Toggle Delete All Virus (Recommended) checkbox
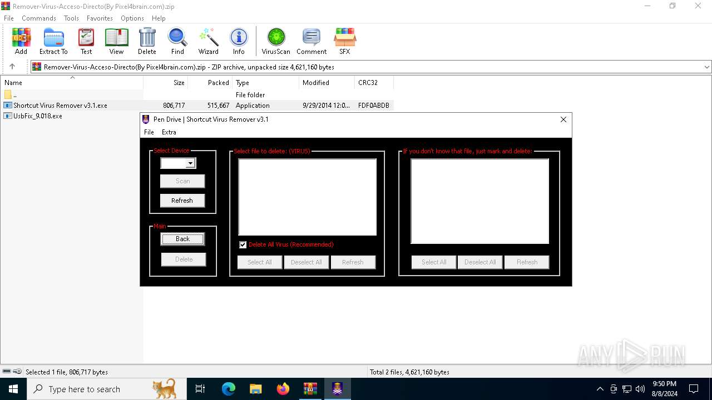This screenshot has width=712, height=400. (x=243, y=244)
